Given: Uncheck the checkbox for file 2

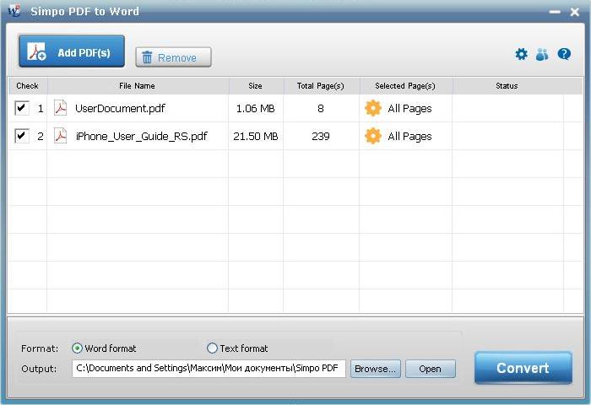Looking at the screenshot, I should point(22,136).
